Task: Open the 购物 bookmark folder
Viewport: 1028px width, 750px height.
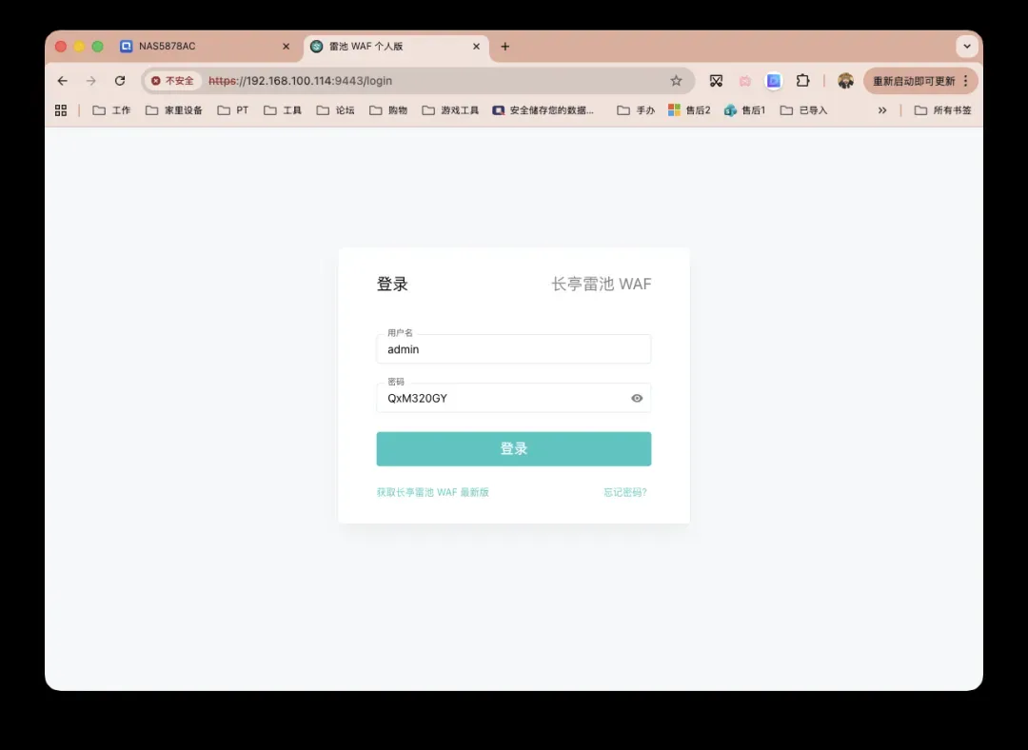Action: pyautogui.click(x=388, y=110)
